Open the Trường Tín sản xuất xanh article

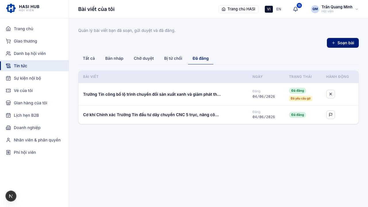pyautogui.click(x=152, y=94)
